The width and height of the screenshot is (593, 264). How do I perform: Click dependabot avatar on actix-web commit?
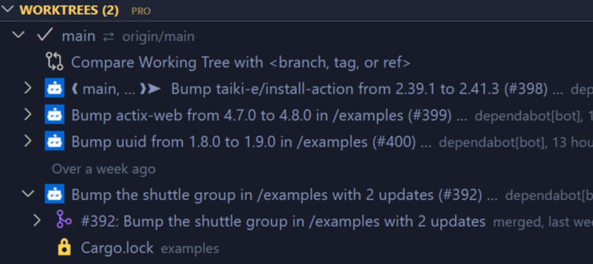(x=54, y=115)
